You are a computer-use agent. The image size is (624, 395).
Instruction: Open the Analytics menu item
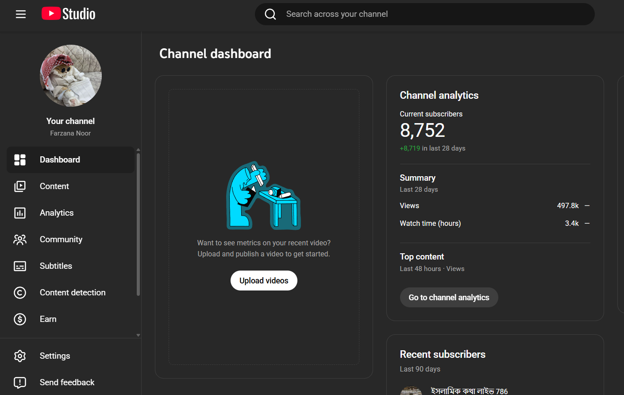click(57, 213)
